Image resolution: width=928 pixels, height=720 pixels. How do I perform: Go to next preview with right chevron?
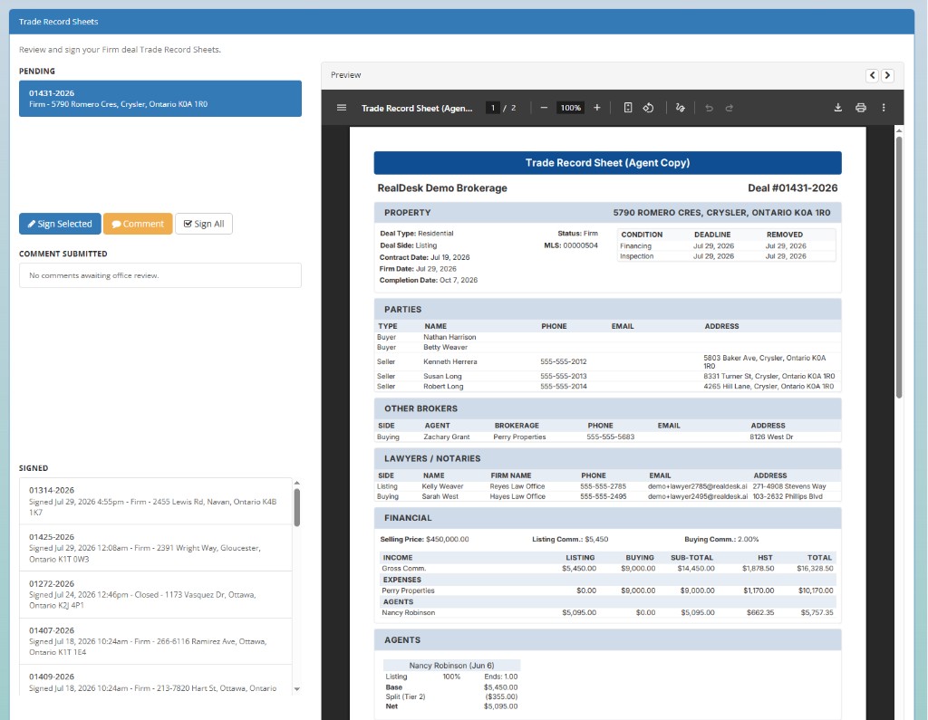(x=887, y=75)
